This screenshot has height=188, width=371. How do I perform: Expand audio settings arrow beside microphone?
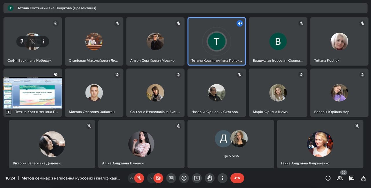click(131, 178)
